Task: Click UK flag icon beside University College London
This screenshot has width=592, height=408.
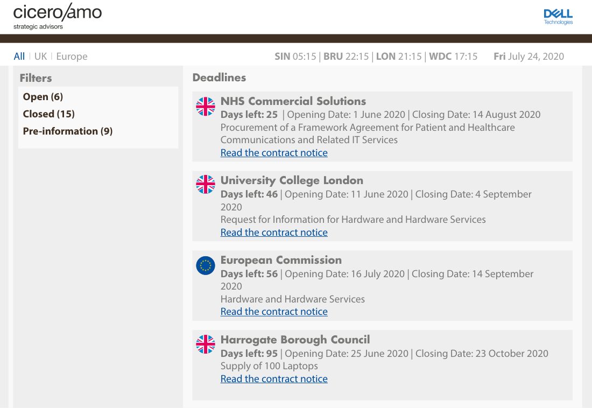Action: 206,185
